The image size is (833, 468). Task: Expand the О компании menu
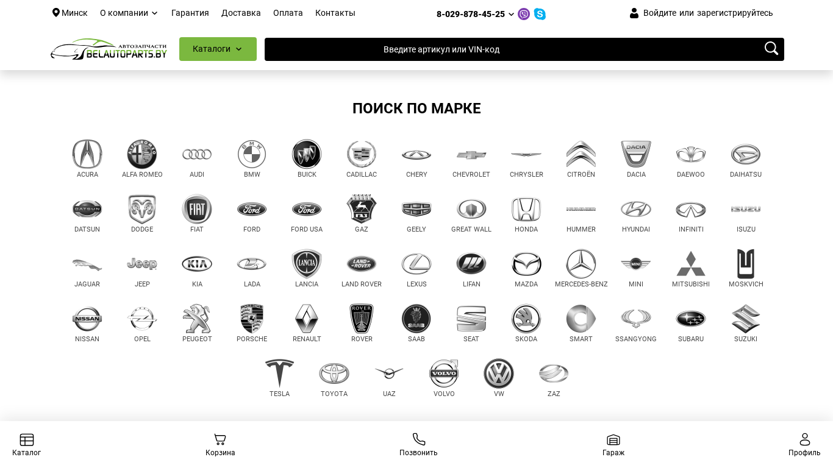129,13
